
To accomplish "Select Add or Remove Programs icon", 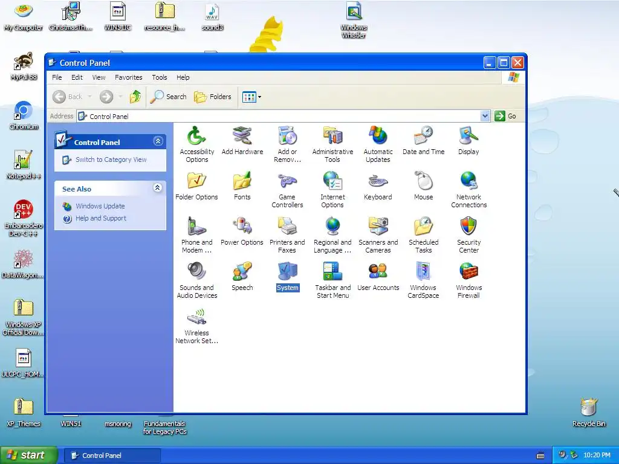I will tap(287, 137).
